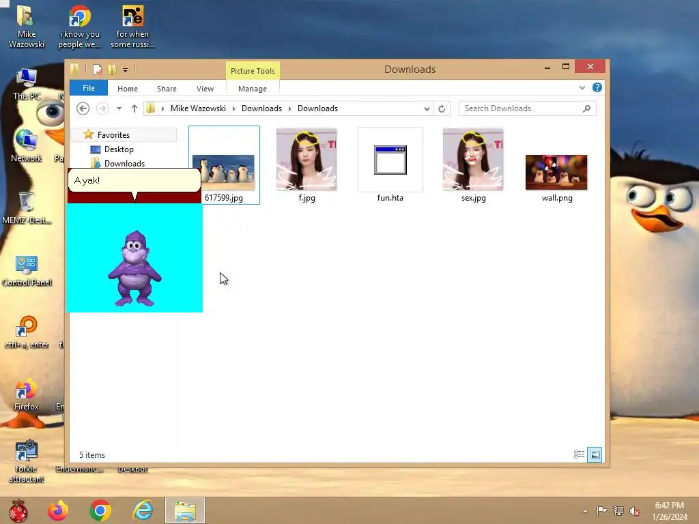Image resolution: width=699 pixels, height=524 pixels.
Task: Show hidden tray icons arrow
Action: [x=585, y=511]
